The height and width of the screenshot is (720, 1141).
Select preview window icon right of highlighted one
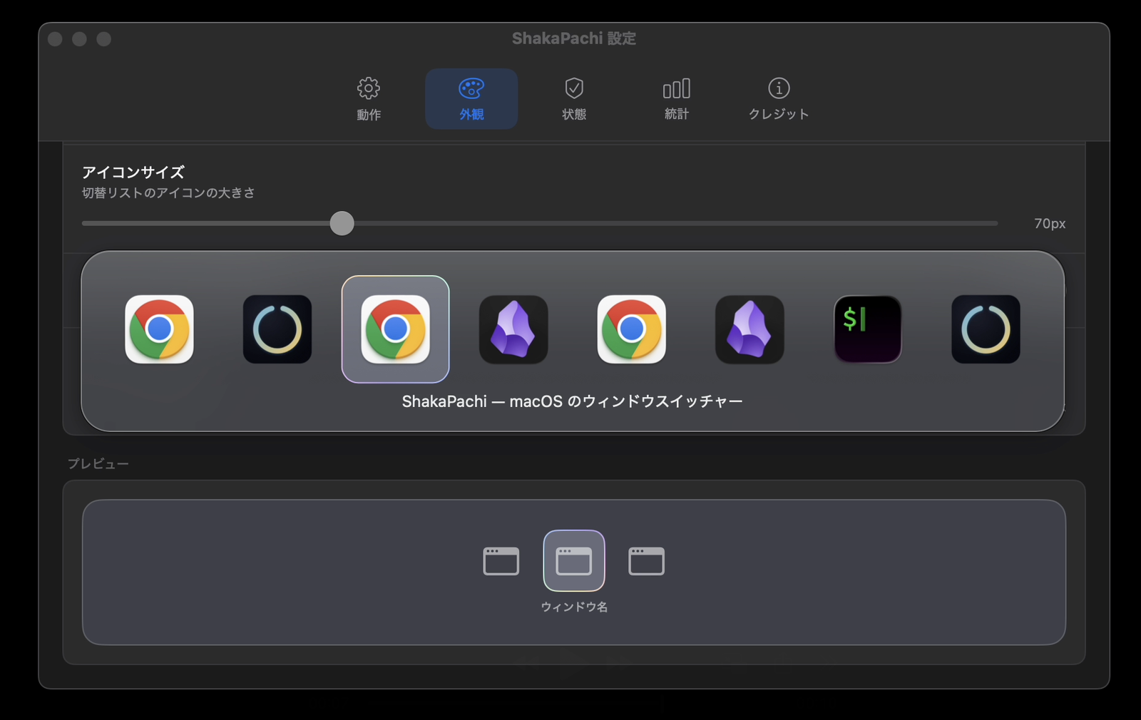tap(647, 561)
